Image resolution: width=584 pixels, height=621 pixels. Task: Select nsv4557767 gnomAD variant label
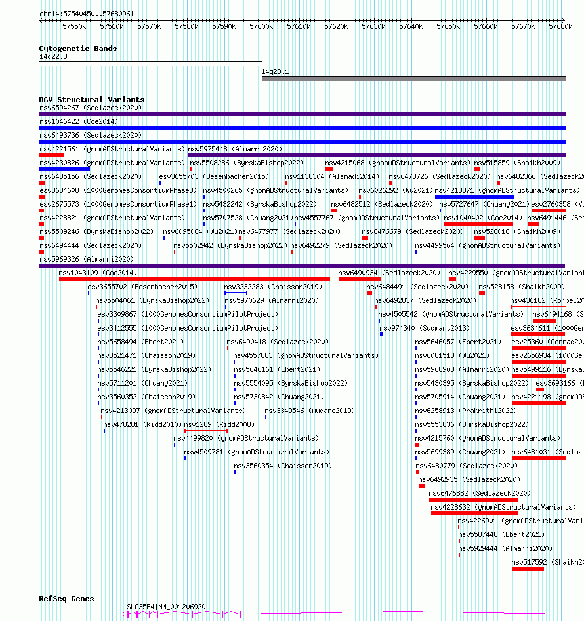367,218
